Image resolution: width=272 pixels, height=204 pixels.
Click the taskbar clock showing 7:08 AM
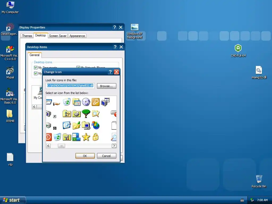click(262, 200)
